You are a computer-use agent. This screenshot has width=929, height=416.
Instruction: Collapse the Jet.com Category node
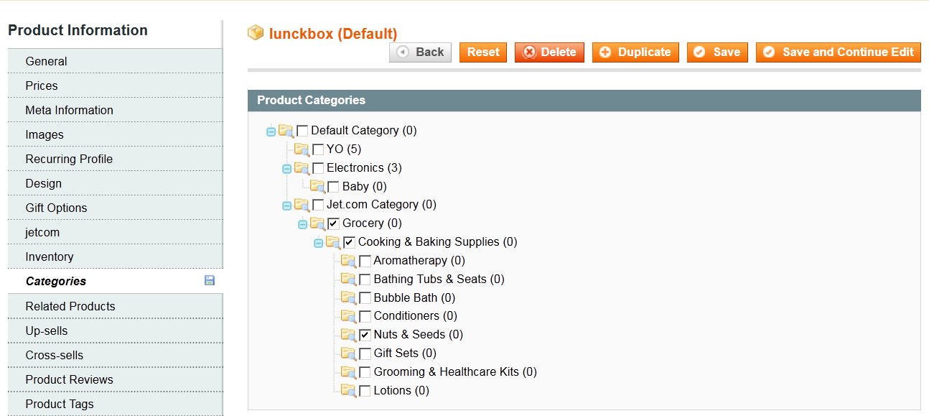pos(286,205)
